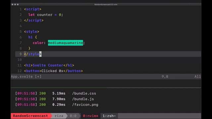
Task: Click the closing brace on line 8
Action: point(29,48)
